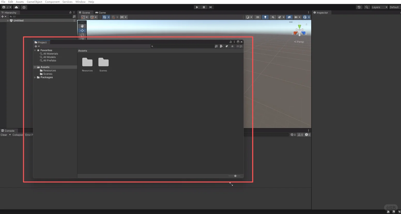Toggle Scene audio mute button
401x214 pixels.
pos(273,17)
